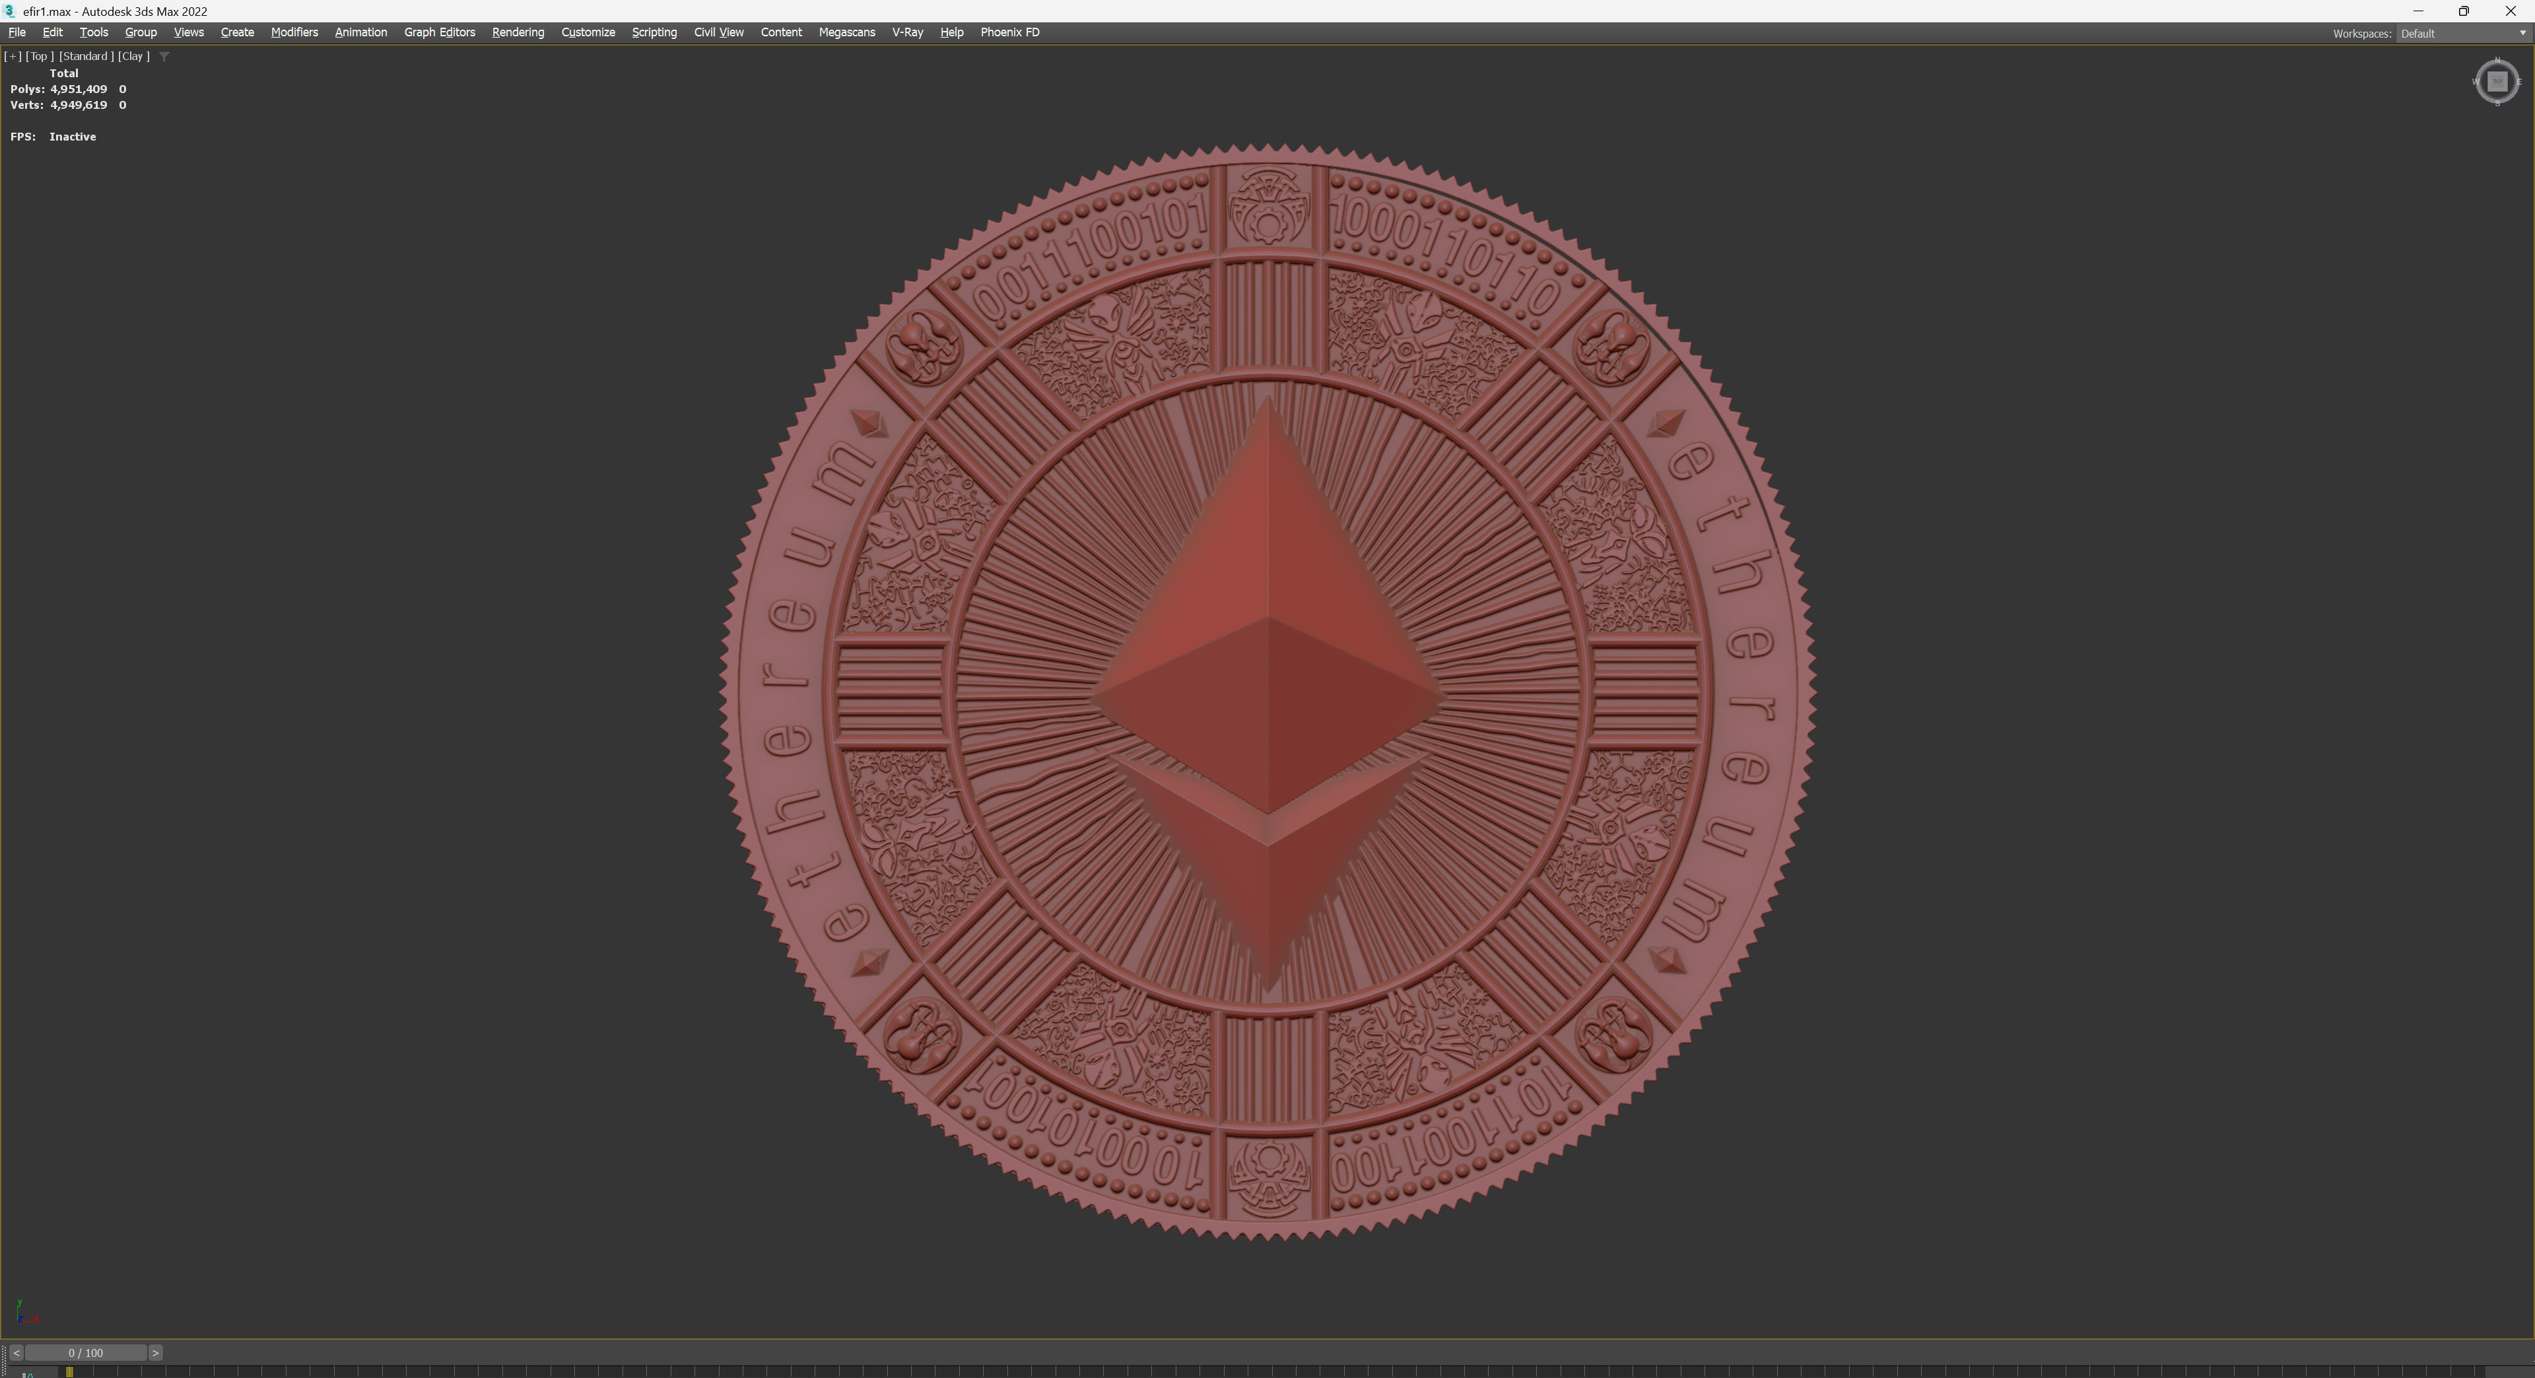Click the 3ds Max application logo icon

click(x=10, y=11)
